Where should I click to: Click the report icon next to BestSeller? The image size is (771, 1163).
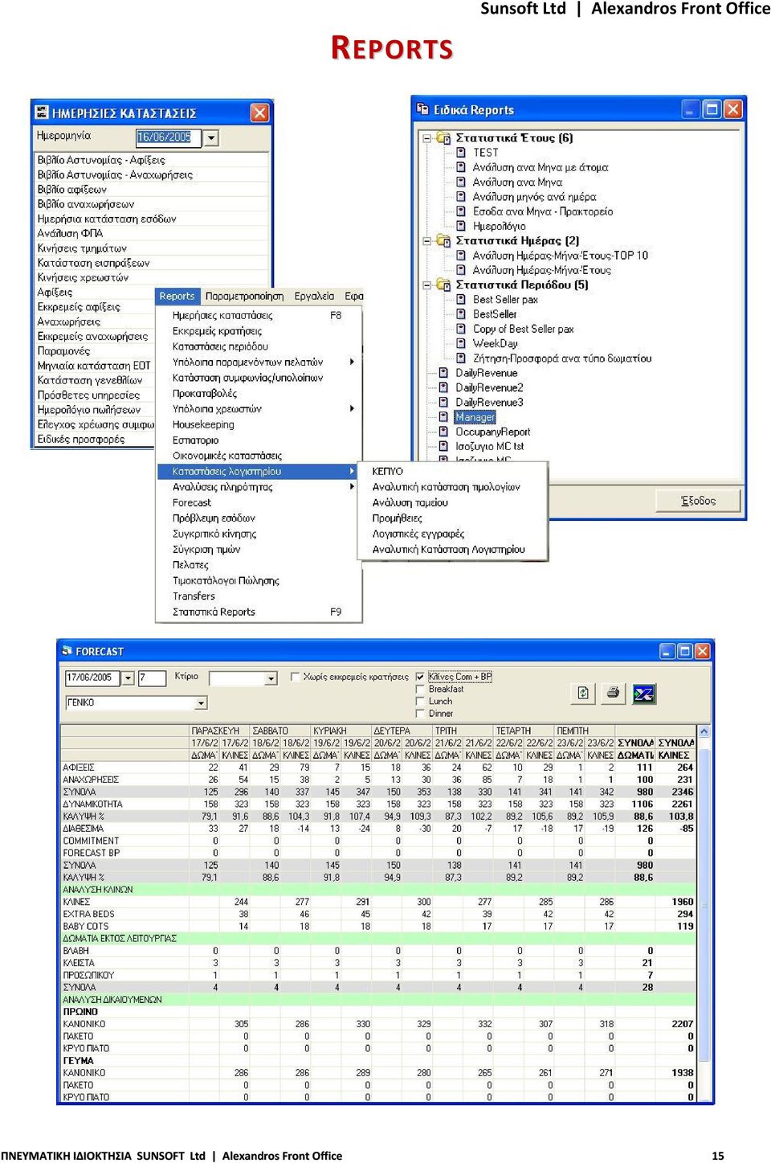pyautogui.click(x=461, y=314)
